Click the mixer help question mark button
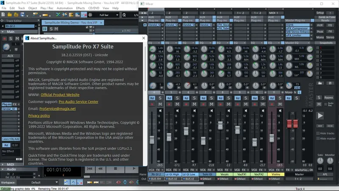Screen dimensions: 339x191 tap(330, 13)
